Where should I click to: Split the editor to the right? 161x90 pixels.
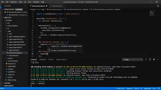point(158,6)
